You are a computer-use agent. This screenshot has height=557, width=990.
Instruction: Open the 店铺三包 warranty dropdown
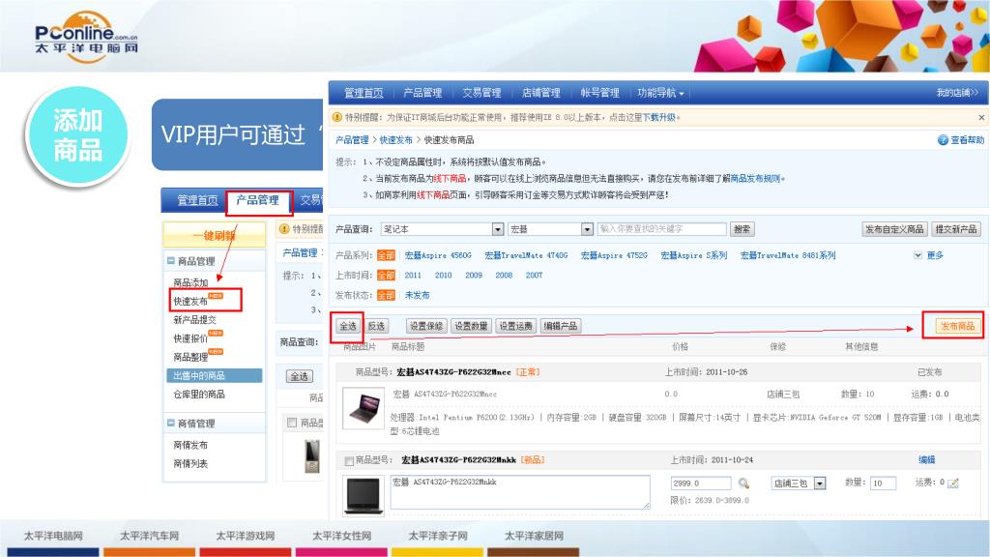tap(820, 484)
